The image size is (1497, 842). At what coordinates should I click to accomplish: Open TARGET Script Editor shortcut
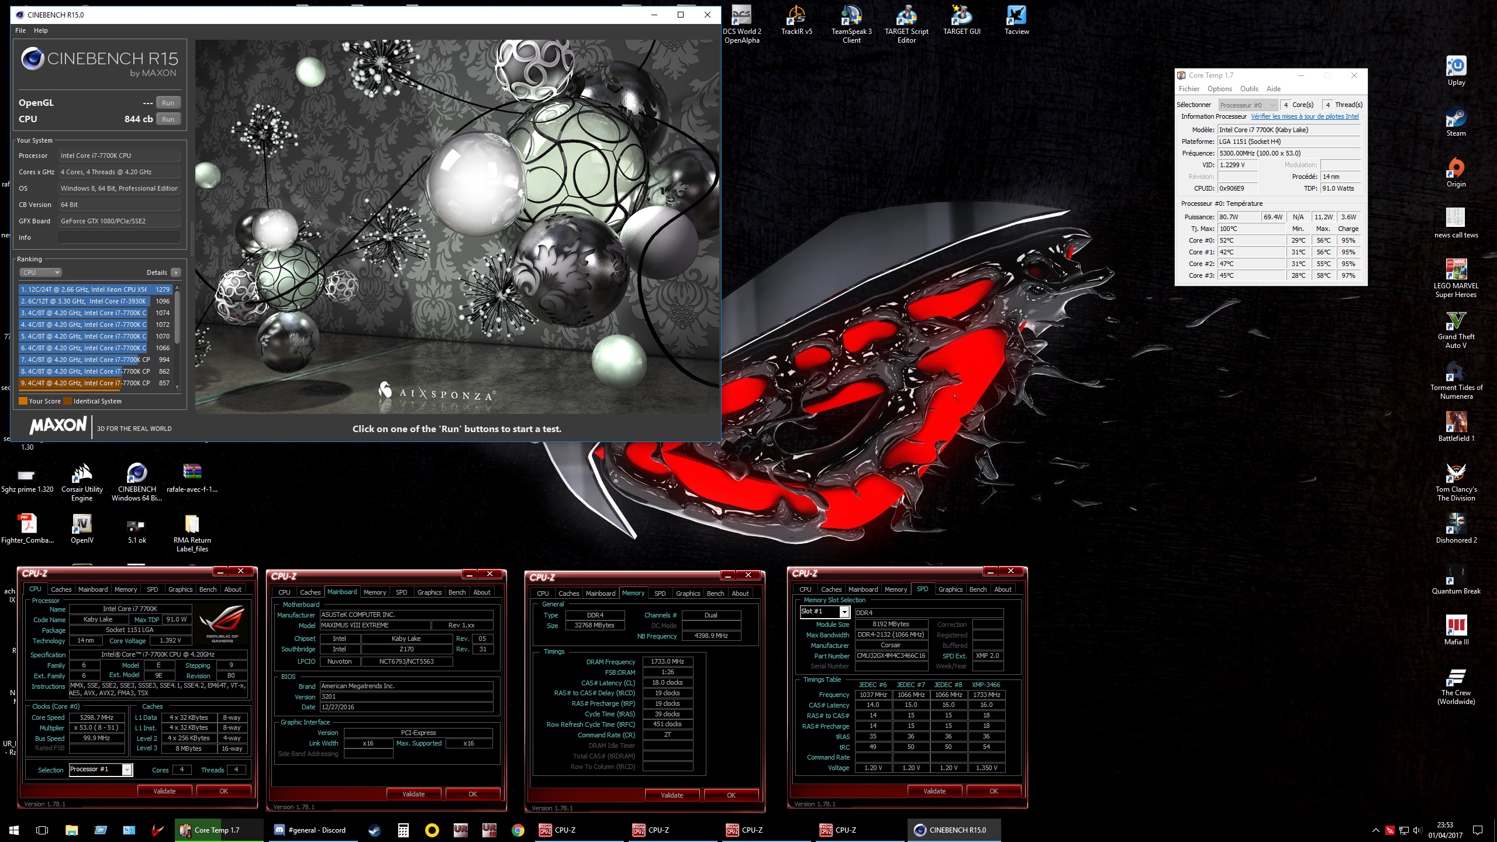pyautogui.click(x=906, y=25)
